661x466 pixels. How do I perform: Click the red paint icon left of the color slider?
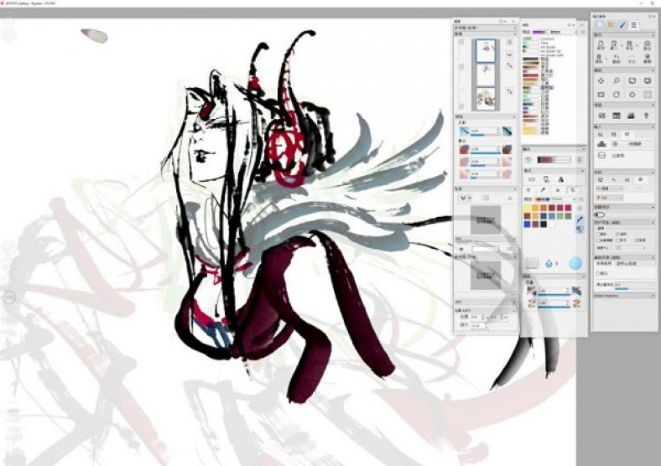[464, 149]
